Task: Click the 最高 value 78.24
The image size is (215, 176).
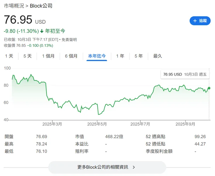Action: [42, 144]
